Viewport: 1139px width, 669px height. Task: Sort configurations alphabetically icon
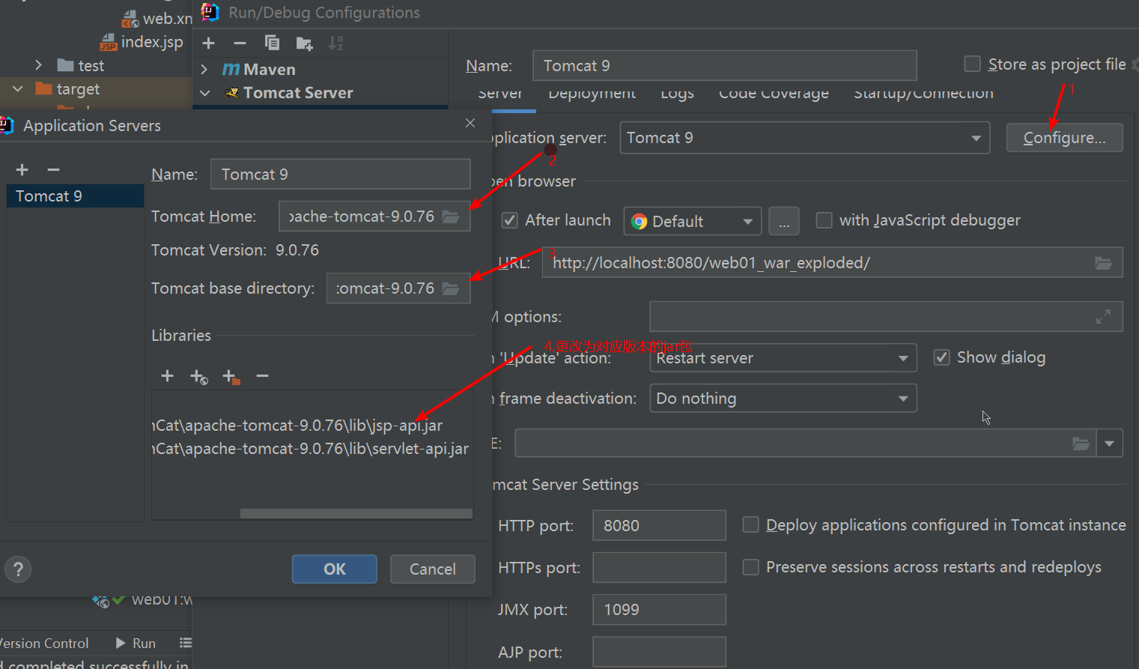pos(336,43)
